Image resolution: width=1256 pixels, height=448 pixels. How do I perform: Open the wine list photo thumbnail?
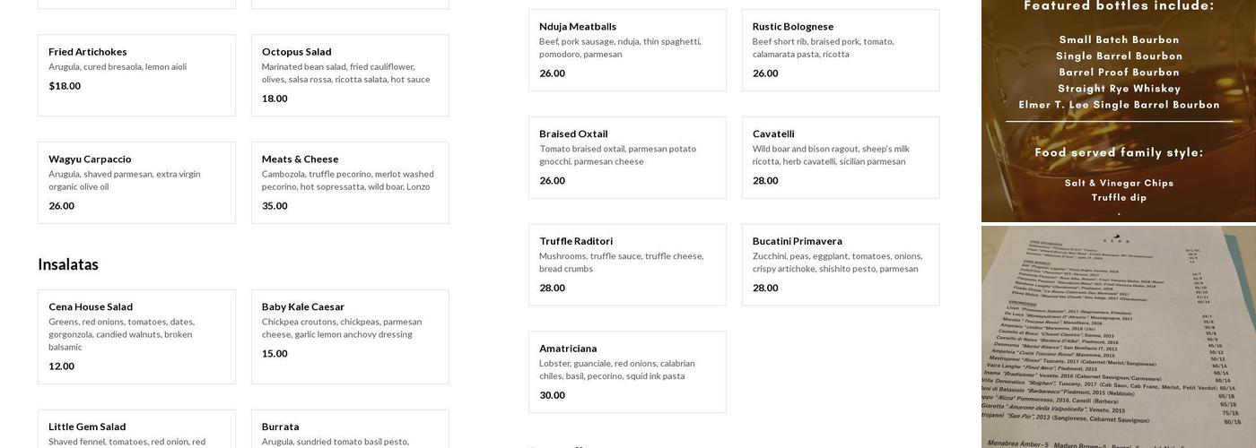1119,337
